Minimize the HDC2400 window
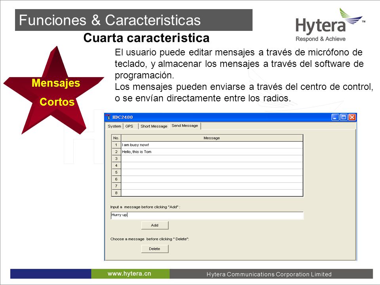This screenshot has height=285, width=380. tap(335, 117)
